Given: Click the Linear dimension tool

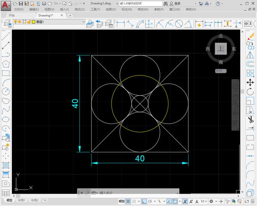Looking at the screenshot, I should click(121, 24).
